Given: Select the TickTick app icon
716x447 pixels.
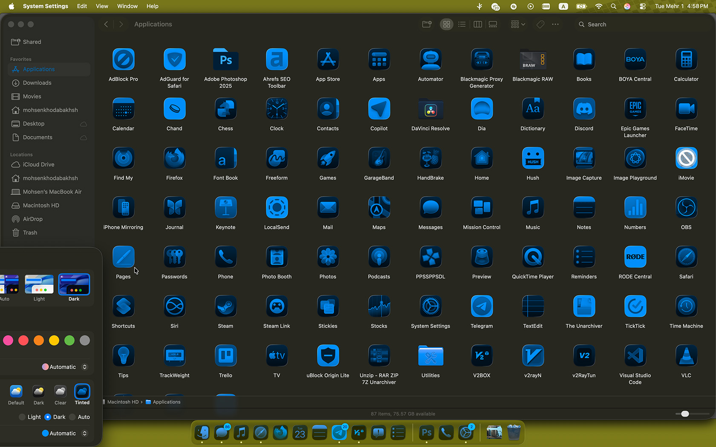Looking at the screenshot, I should pos(635,307).
